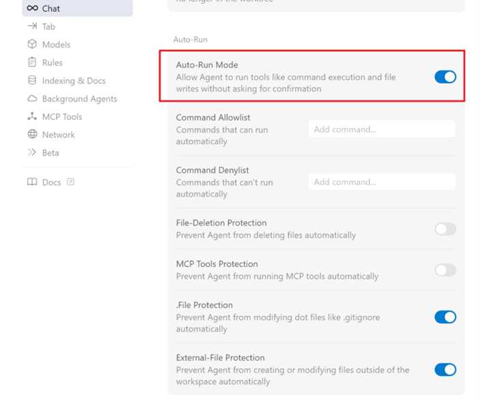Click the Indexing & Docs database icon

coord(32,81)
